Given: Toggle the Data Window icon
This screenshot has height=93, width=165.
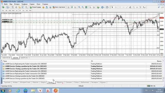Looking at the screenshot, I should point(16,7).
